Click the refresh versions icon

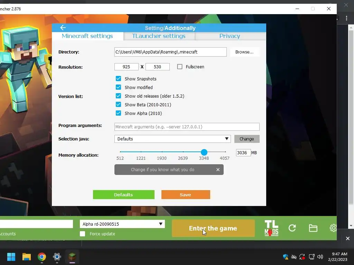pos(292,228)
